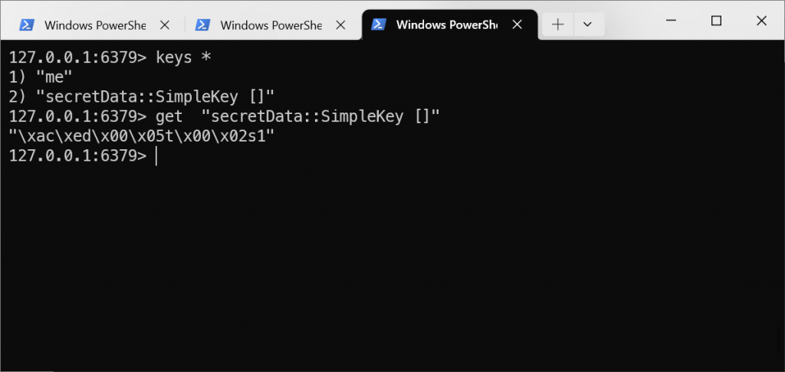The width and height of the screenshot is (785, 372).
Task: Expand the new tab profile dropdown
Action: [x=588, y=24]
